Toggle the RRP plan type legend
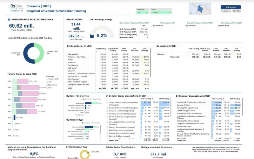Image resolution: width=254 pixels, height=159 pixels. point(51,88)
